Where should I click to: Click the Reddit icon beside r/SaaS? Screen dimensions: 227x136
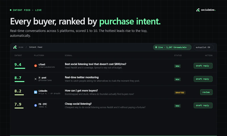pyautogui.click(x=35, y=66)
